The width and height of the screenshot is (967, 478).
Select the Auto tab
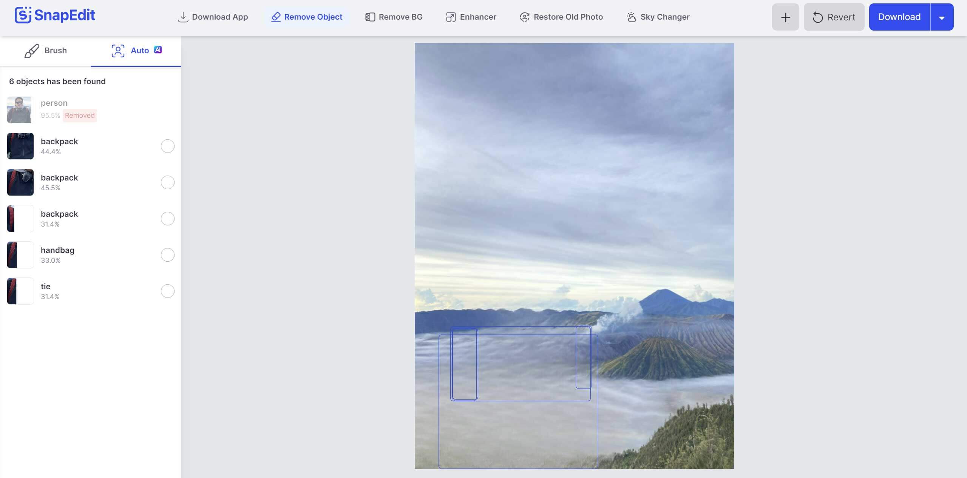pos(136,51)
